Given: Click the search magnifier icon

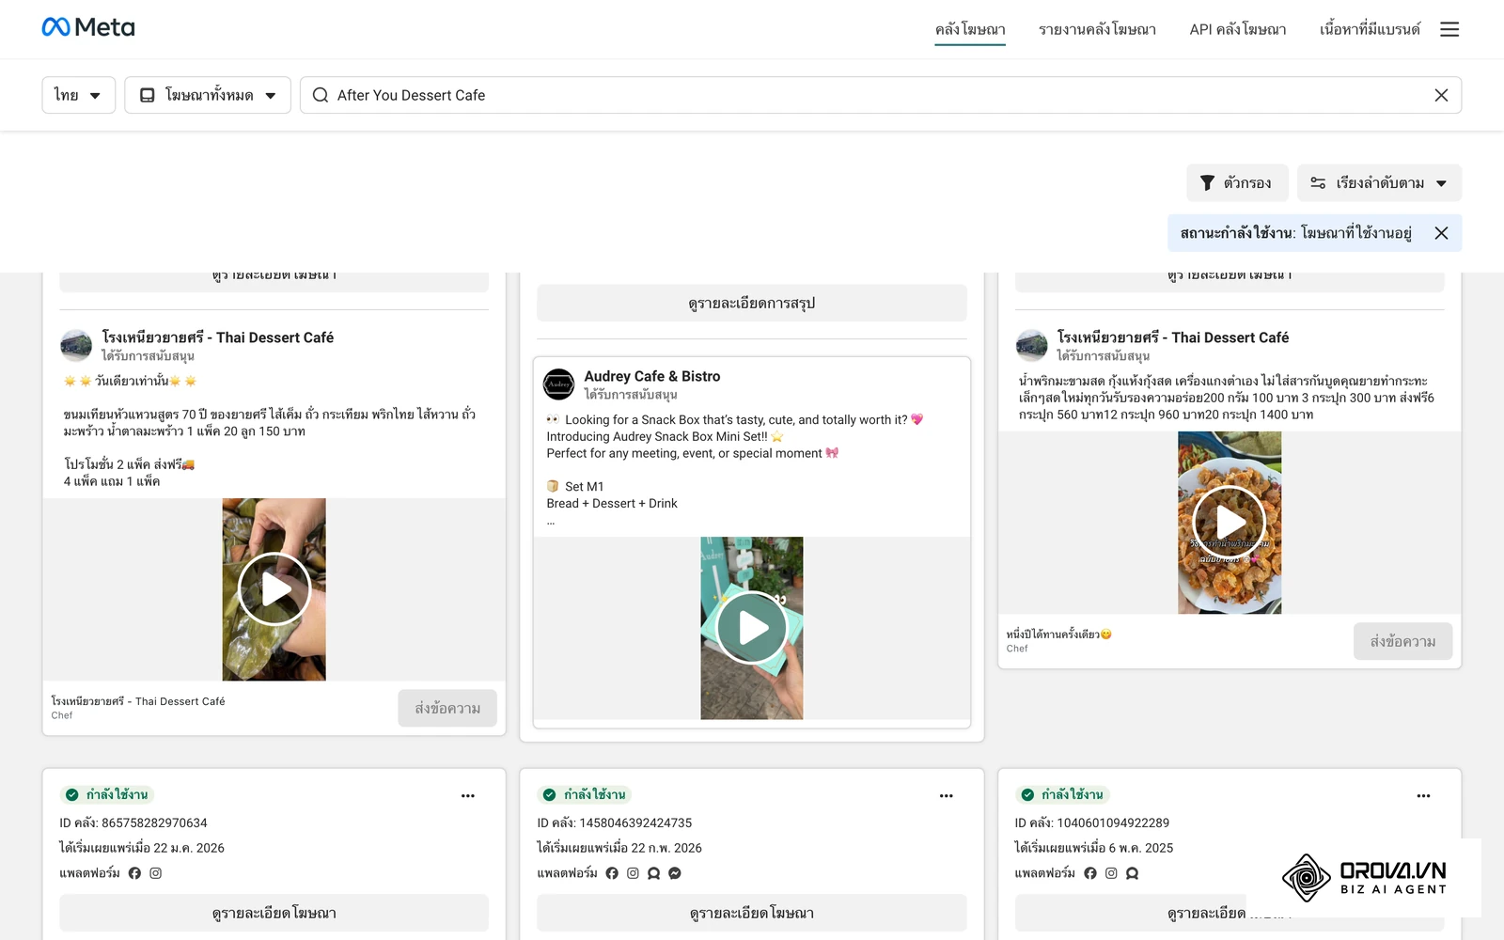Looking at the screenshot, I should coord(321,95).
